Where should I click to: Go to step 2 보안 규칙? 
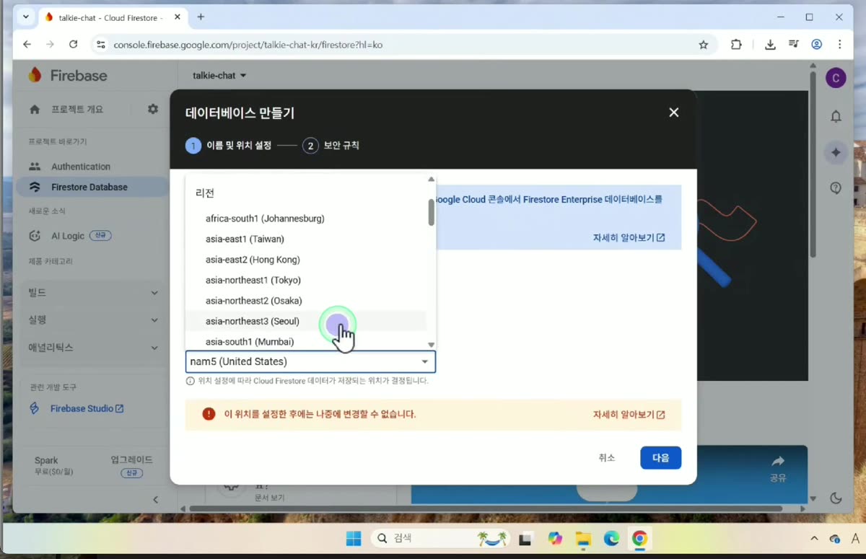tap(331, 146)
